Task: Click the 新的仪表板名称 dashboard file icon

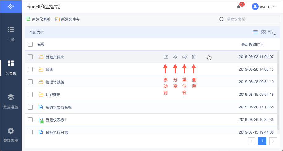Action: pyautogui.click(x=41, y=107)
